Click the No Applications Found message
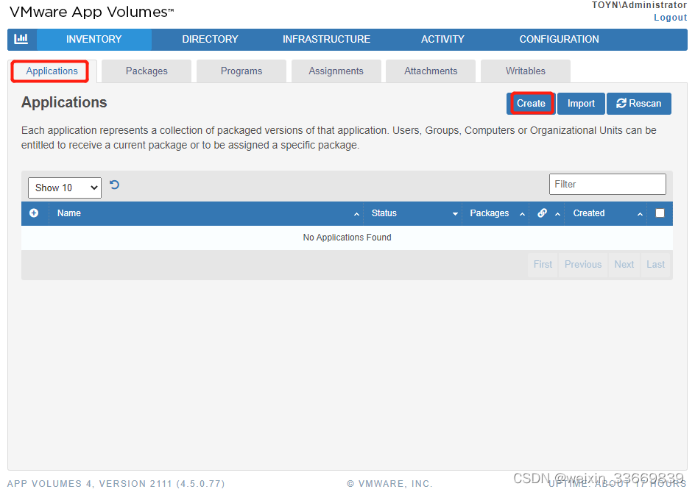Viewport: 695px width, 492px height. pyautogui.click(x=347, y=238)
